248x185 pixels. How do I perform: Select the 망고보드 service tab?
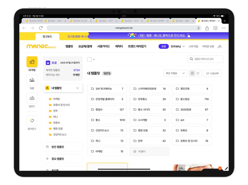[x=47, y=37]
